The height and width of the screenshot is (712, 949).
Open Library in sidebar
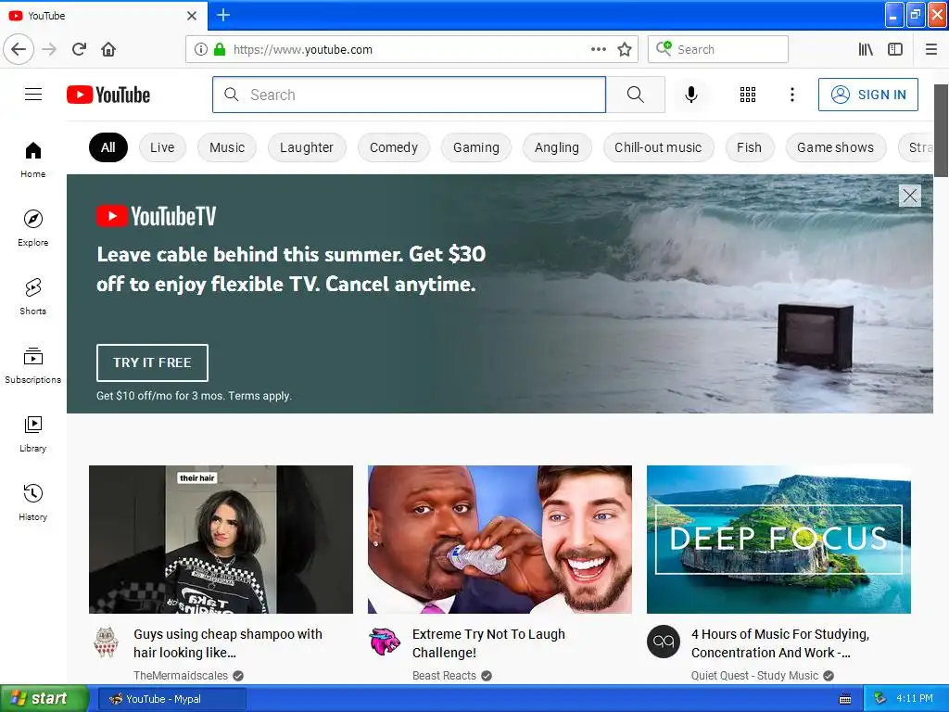32,434
